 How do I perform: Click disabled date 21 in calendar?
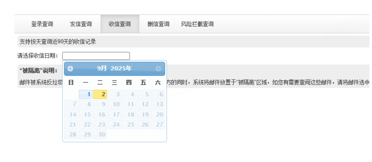pos(71,124)
